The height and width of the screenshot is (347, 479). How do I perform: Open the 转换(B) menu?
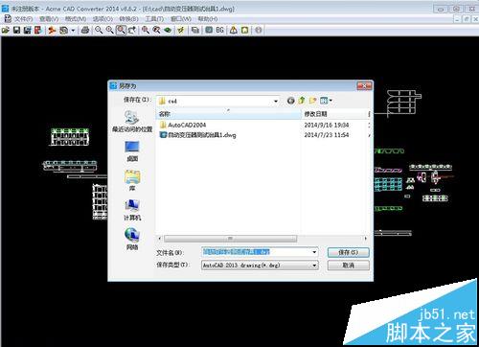point(128,19)
